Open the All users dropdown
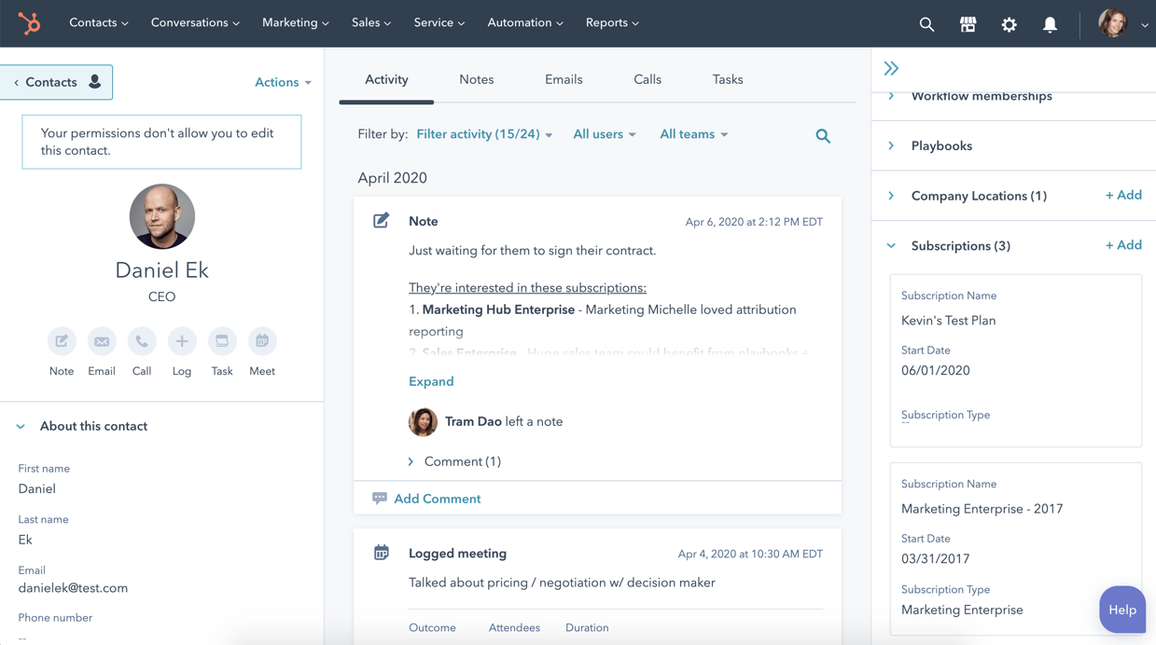This screenshot has height=645, width=1156. (604, 134)
